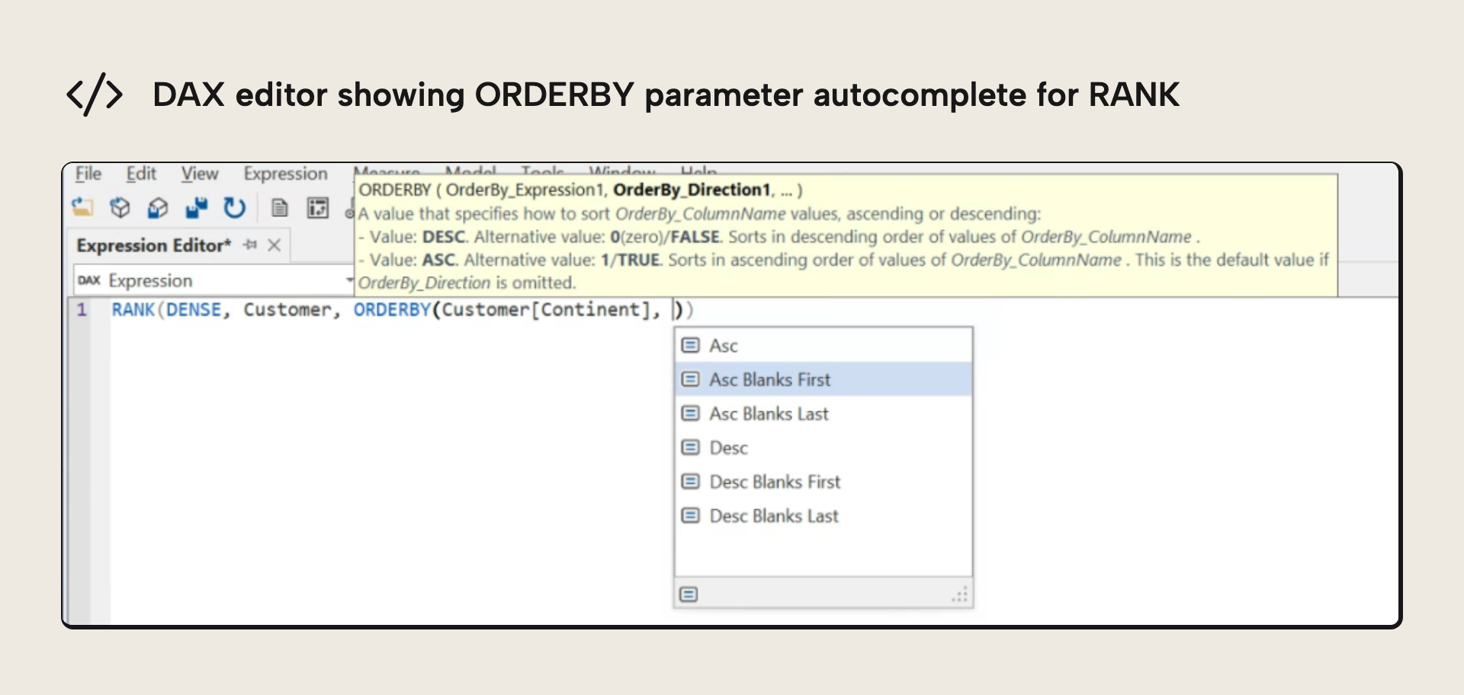The height and width of the screenshot is (695, 1464).
Task: Click the RANK function in code
Action: 133,309
